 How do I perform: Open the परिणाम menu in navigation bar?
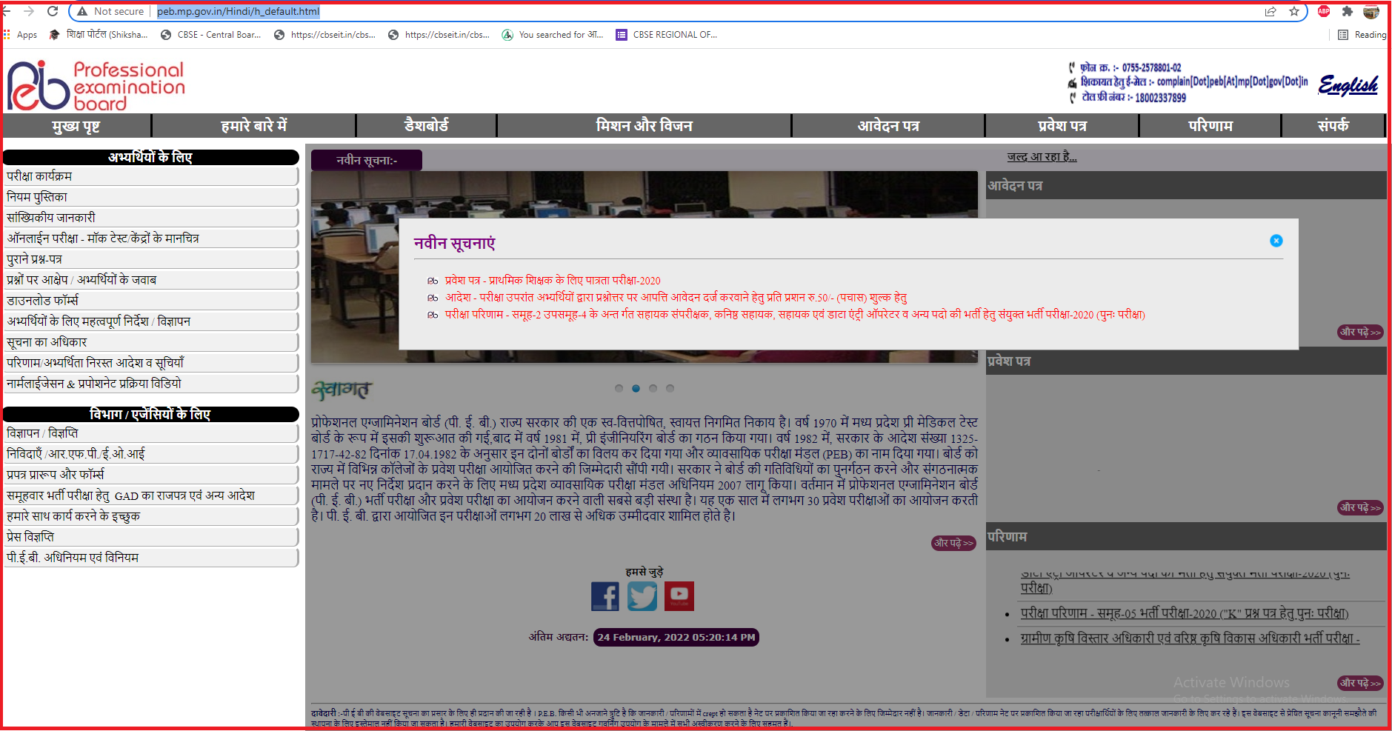(1210, 126)
